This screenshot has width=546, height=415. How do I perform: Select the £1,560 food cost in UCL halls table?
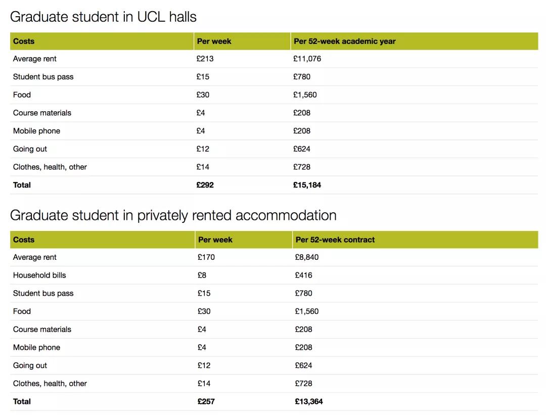click(305, 95)
